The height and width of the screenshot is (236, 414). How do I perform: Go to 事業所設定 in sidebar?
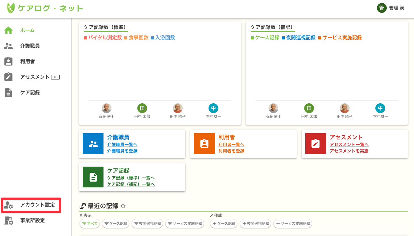pos(32,220)
